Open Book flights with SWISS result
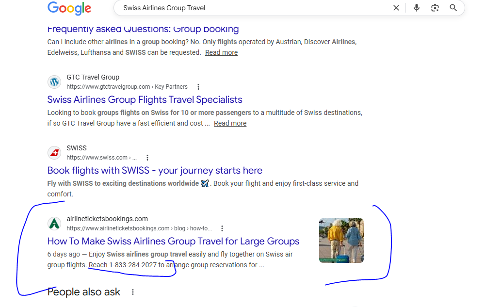 [155, 170]
